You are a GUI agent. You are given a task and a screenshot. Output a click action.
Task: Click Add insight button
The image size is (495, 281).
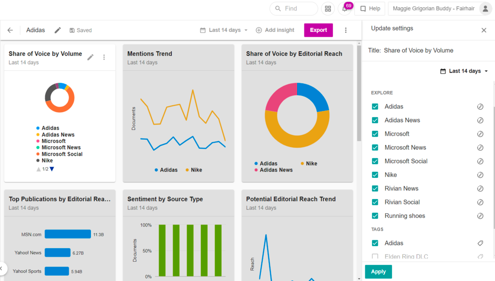pyautogui.click(x=275, y=30)
